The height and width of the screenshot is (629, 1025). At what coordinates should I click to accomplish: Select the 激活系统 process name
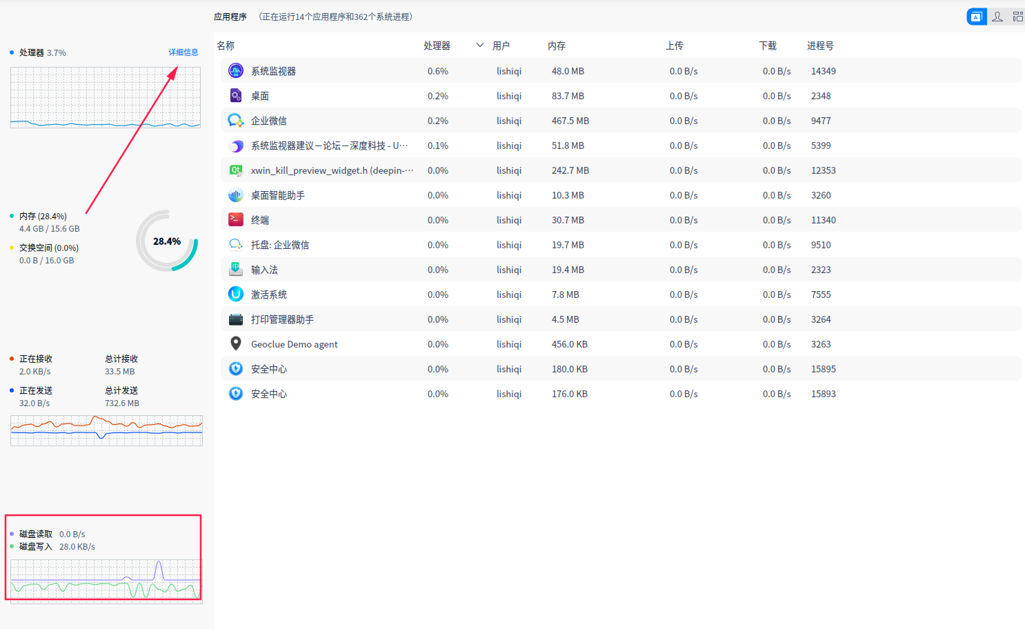(x=269, y=294)
